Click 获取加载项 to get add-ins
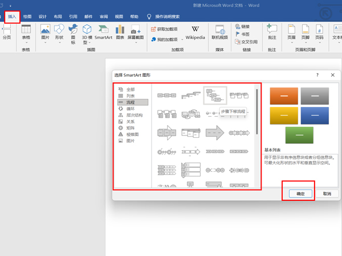Viewport: 342px width, 256px height. pos(166,29)
